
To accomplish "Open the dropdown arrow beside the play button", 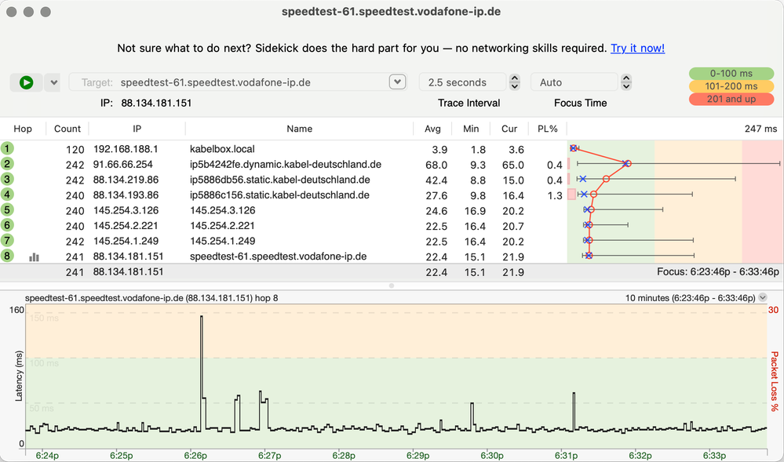I will [53, 82].
